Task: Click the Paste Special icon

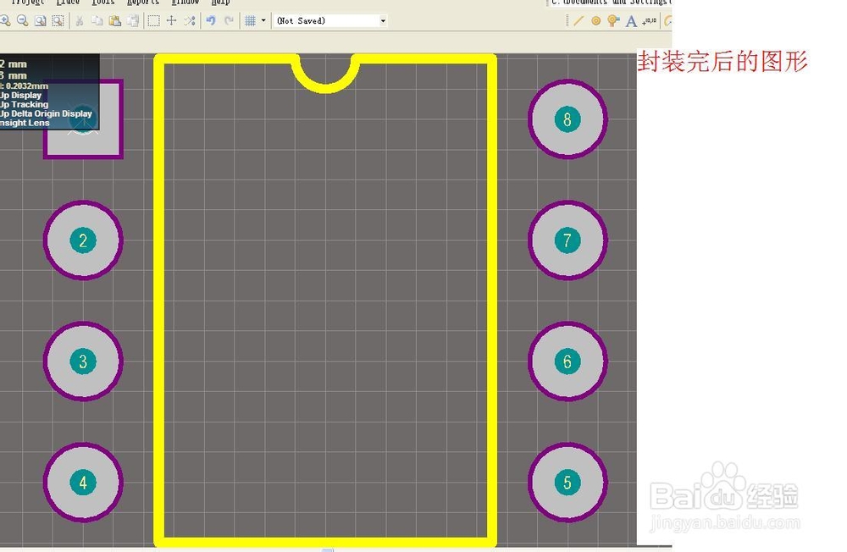Action: pos(132,21)
